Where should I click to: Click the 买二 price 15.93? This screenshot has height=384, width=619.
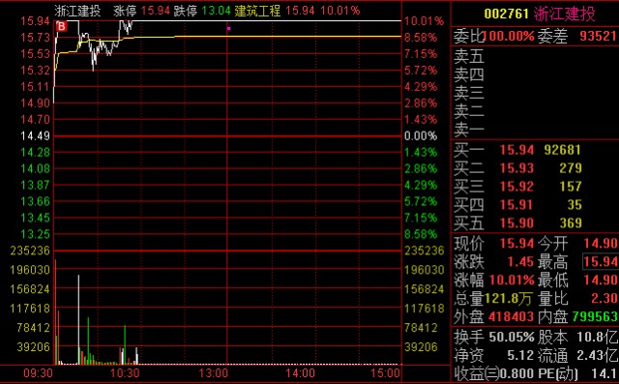[516, 168]
